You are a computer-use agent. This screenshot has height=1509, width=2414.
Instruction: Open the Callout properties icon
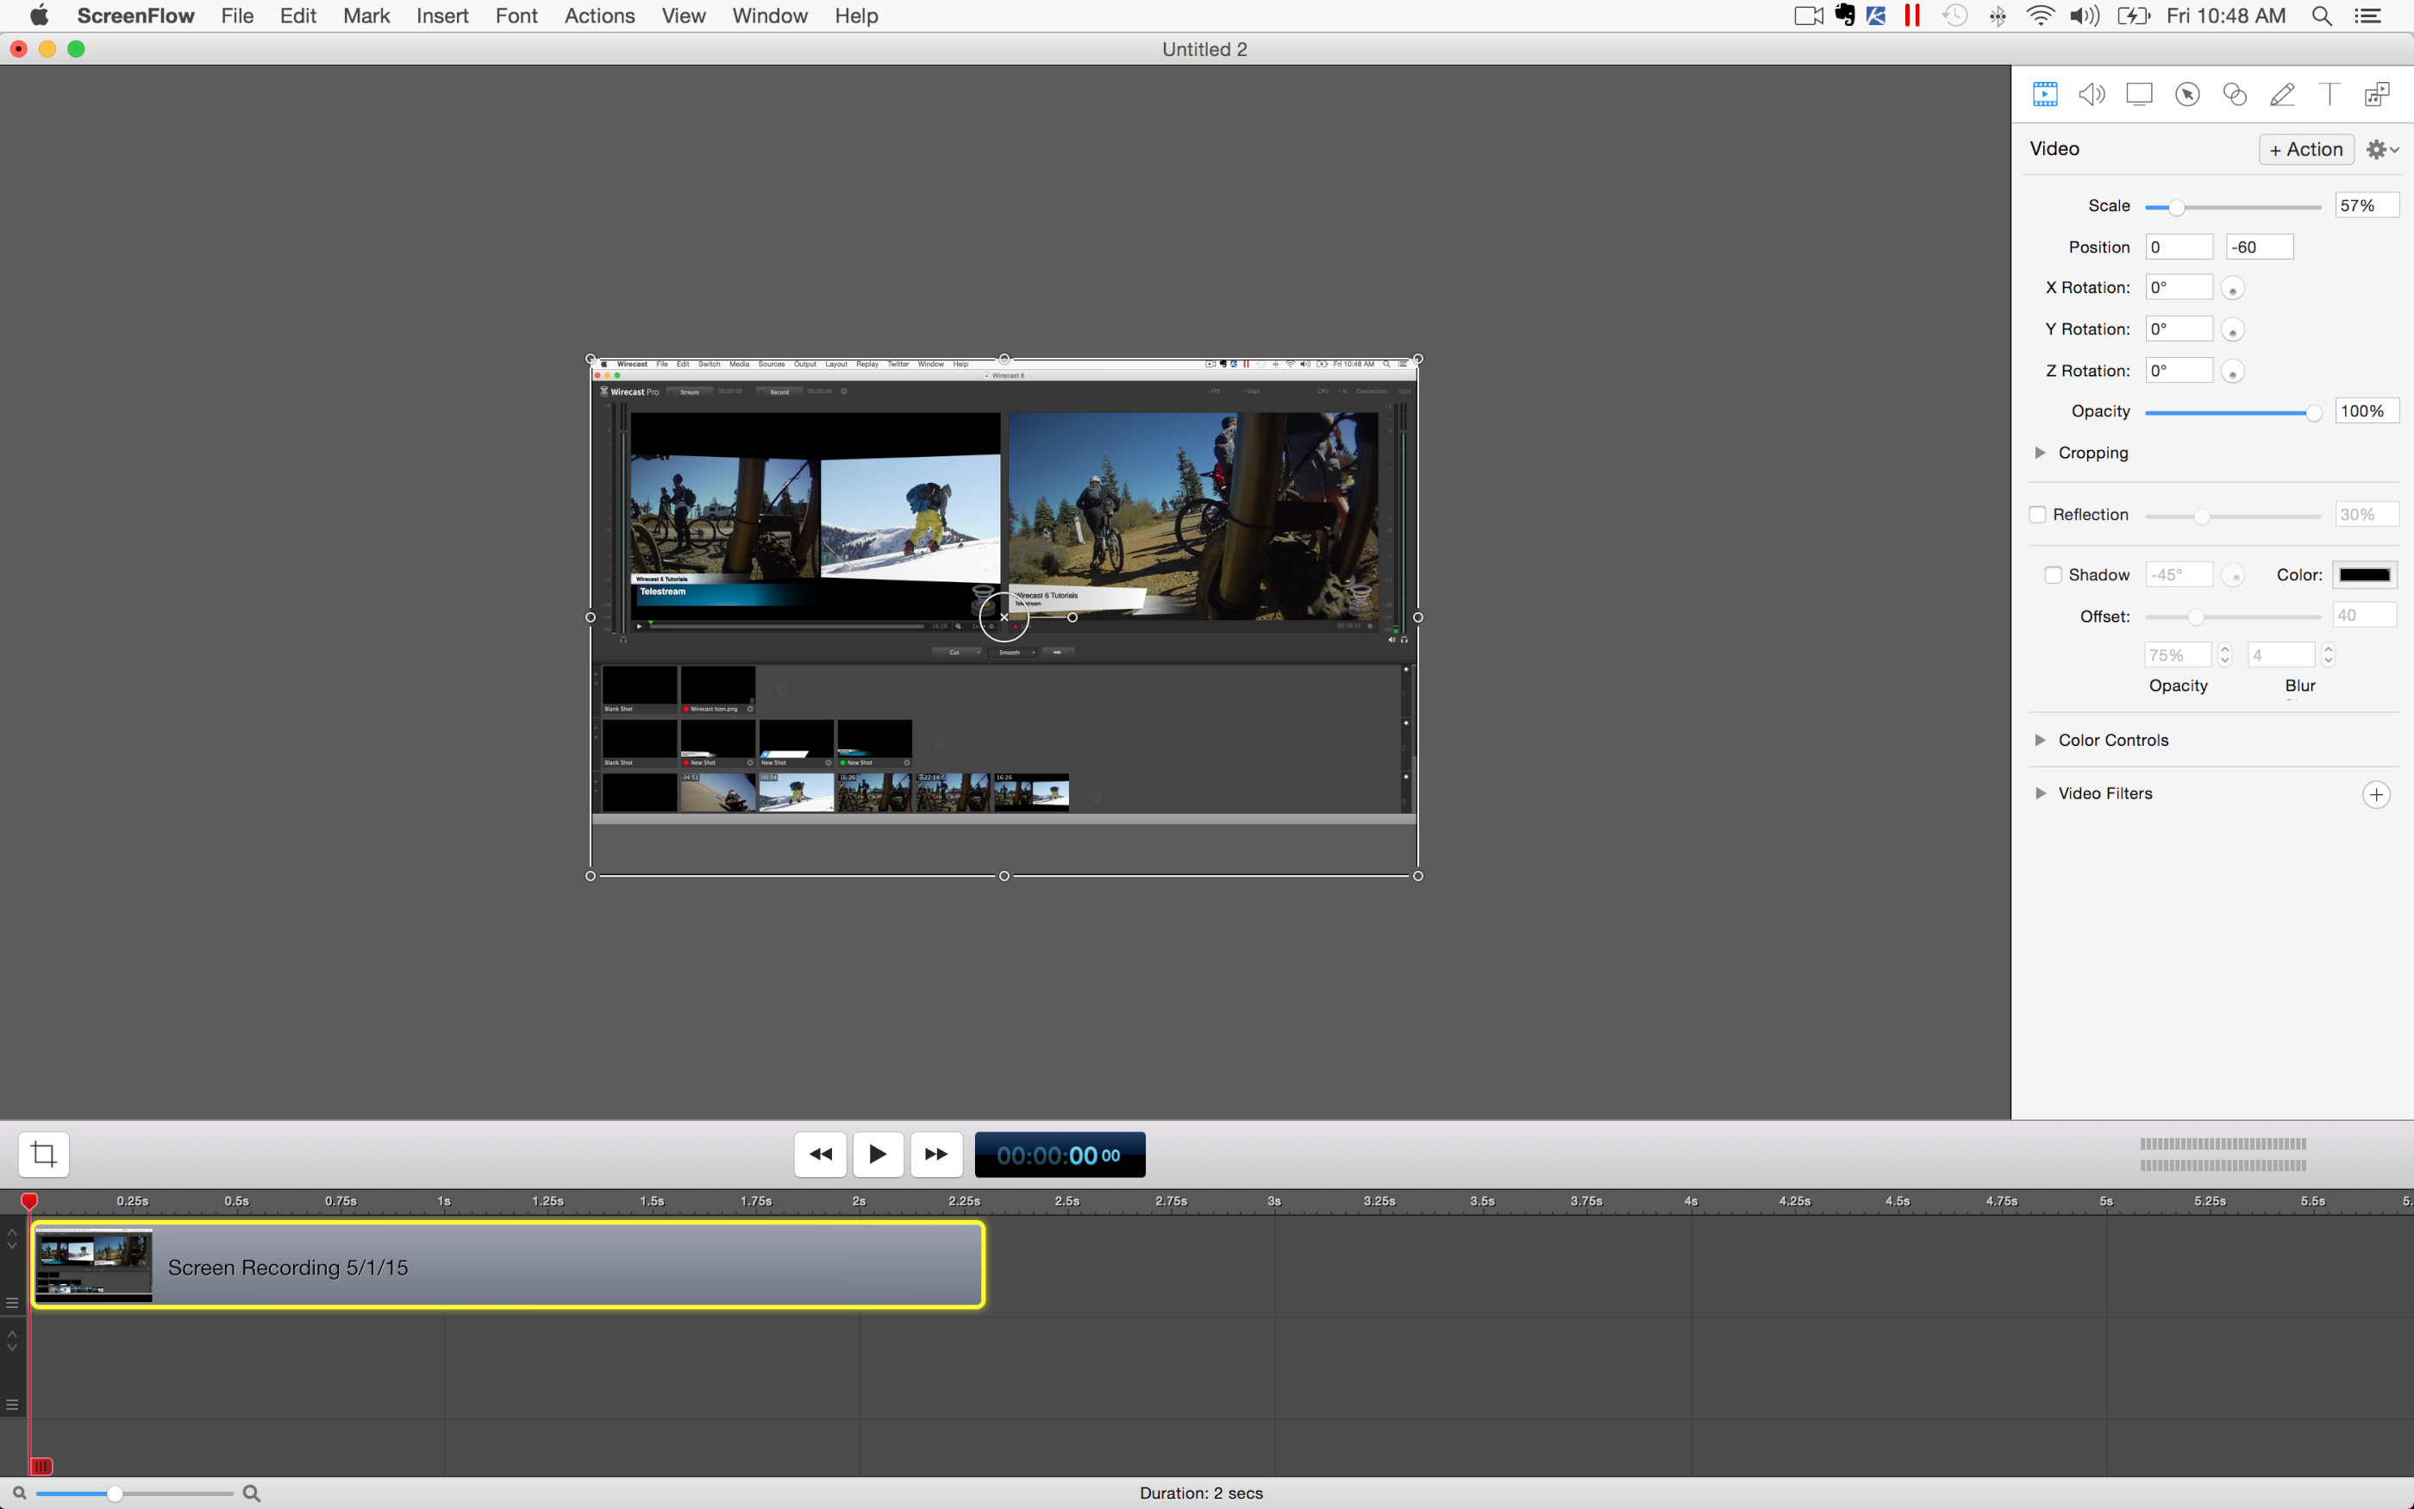(2187, 94)
